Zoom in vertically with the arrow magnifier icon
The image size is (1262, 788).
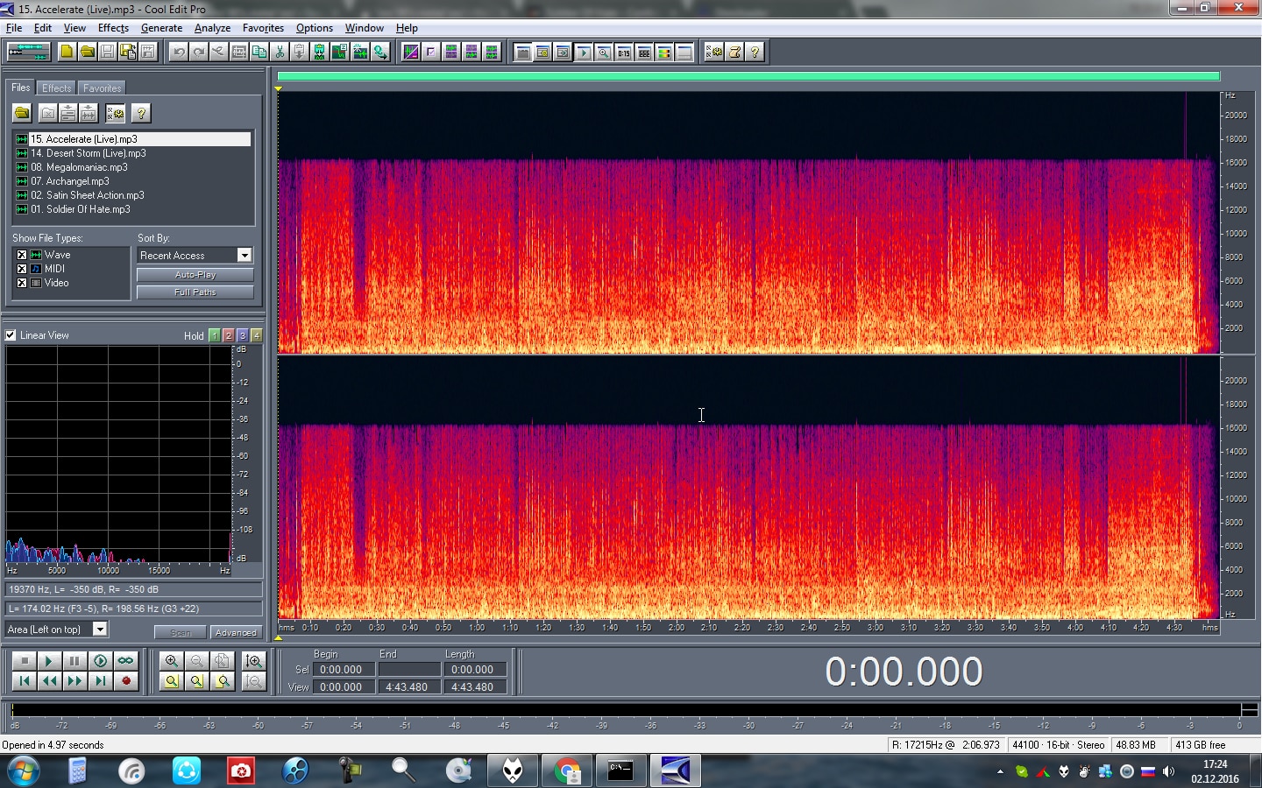[x=254, y=661]
